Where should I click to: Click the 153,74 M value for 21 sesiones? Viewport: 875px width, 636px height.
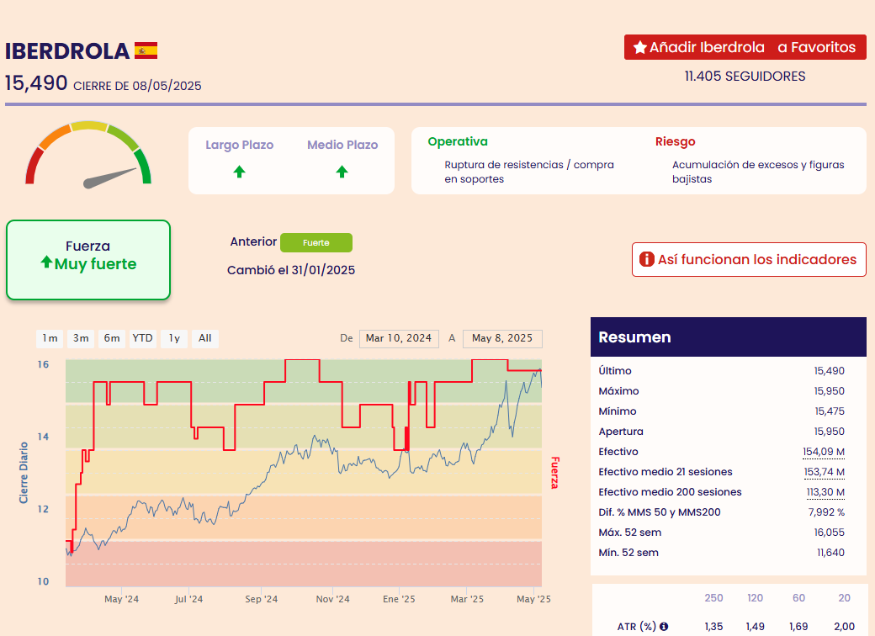click(825, 471)
